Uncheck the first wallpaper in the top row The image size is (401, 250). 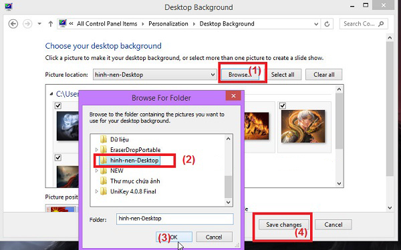pos(58,105)
